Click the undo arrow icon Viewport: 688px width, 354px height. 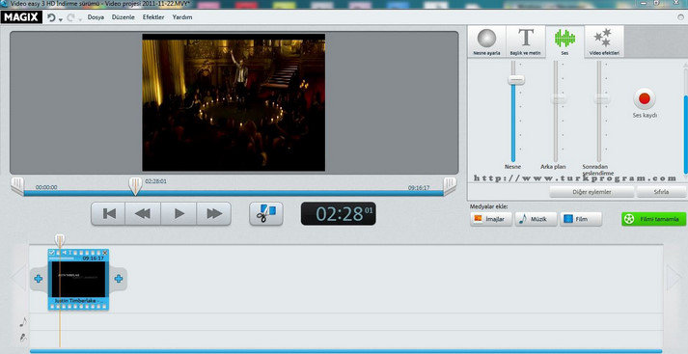(51, 17)
